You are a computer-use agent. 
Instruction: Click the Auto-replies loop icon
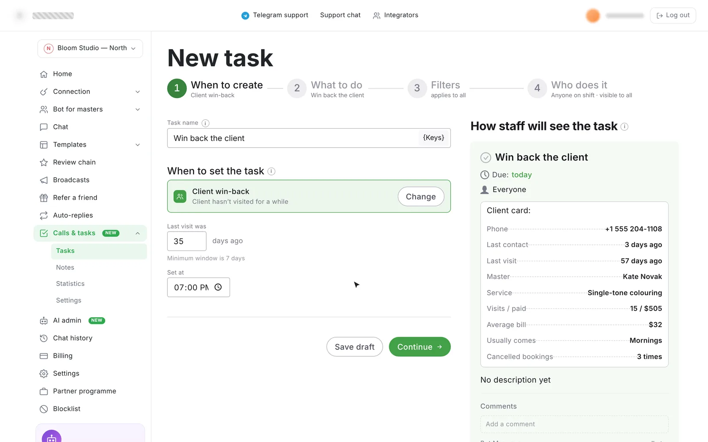[x=44, y=215]
